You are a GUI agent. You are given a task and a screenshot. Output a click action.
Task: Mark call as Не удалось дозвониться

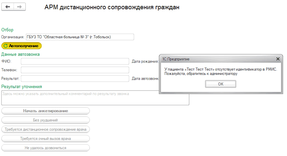(x=46, y=148)
